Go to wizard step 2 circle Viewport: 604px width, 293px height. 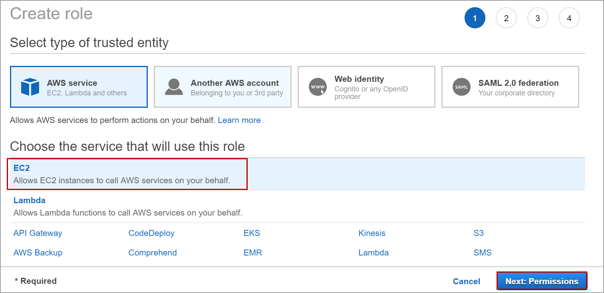[506, 18]
